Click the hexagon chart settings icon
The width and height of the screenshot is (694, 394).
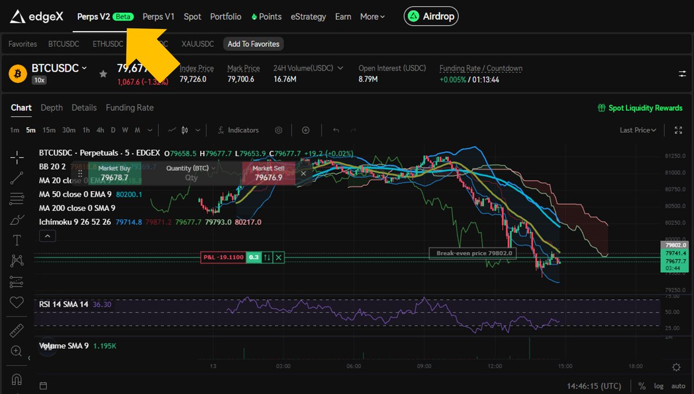(x=279, y=130)
